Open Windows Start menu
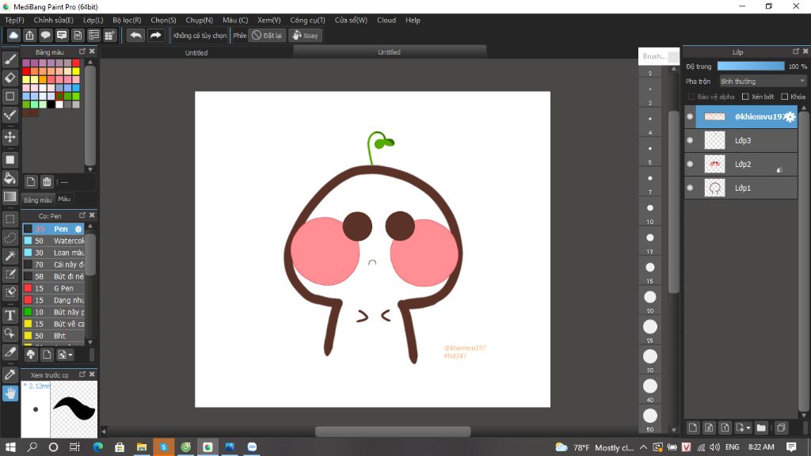Viewport: 811px width, 456px height. (x=10, y=446)
